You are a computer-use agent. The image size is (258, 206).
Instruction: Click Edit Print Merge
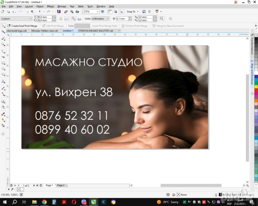point(53,26)
